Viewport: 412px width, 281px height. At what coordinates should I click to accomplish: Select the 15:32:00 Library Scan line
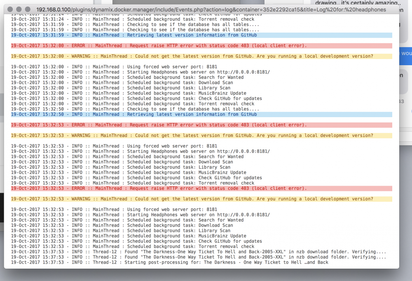121,88
